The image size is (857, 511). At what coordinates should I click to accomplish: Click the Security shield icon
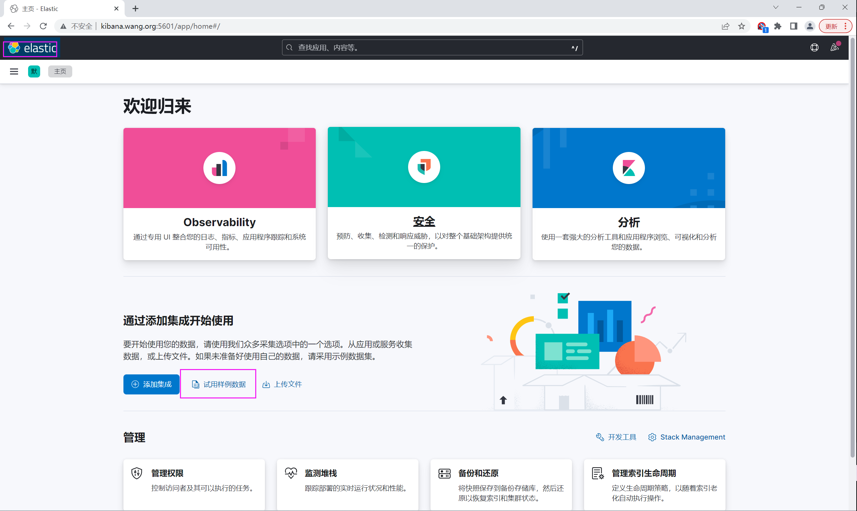(424, 167)
